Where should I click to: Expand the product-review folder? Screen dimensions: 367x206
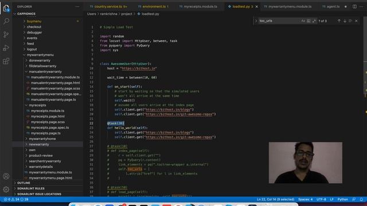pyautogui.click(x=41, y=156)
